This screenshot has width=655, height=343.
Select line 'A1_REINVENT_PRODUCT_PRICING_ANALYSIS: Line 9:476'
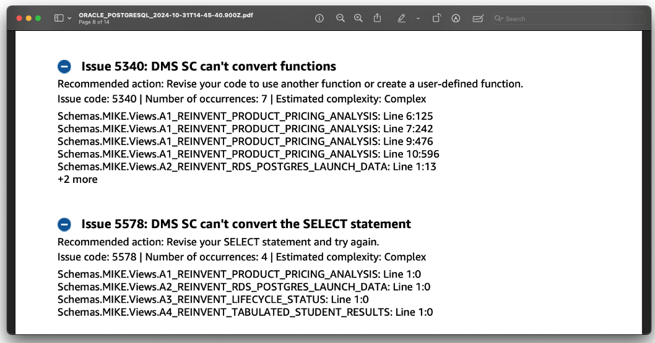pos(245,142)
